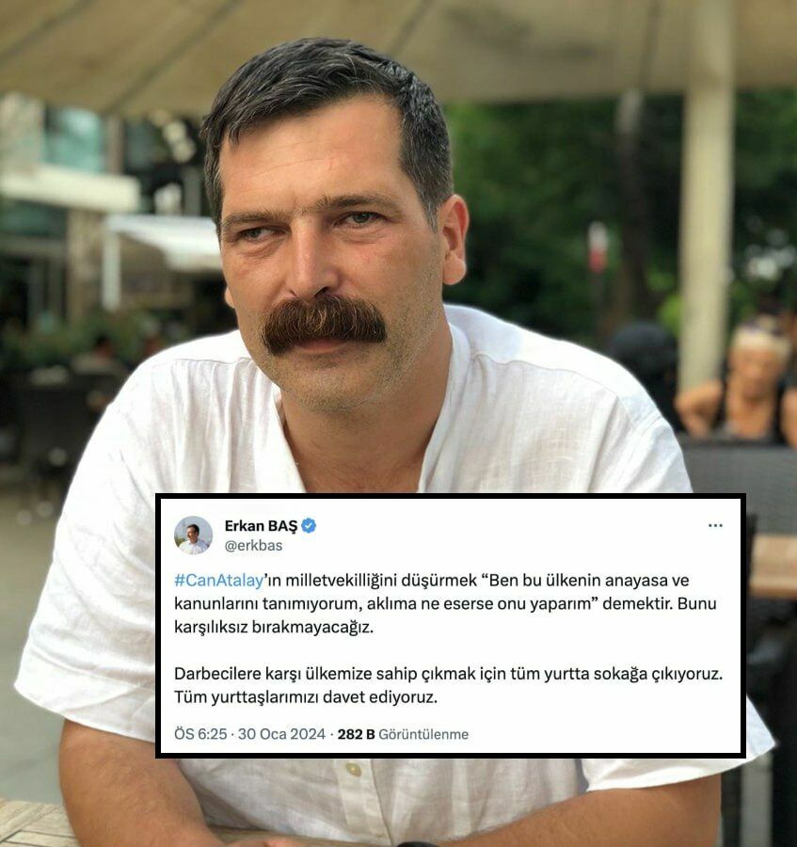Click the white pillar in background
The height and width of the screenshot is (847, 797).
[x=708, y=216]
